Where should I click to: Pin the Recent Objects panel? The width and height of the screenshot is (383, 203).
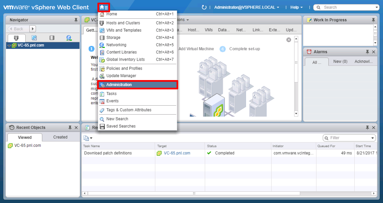[70, 127]
